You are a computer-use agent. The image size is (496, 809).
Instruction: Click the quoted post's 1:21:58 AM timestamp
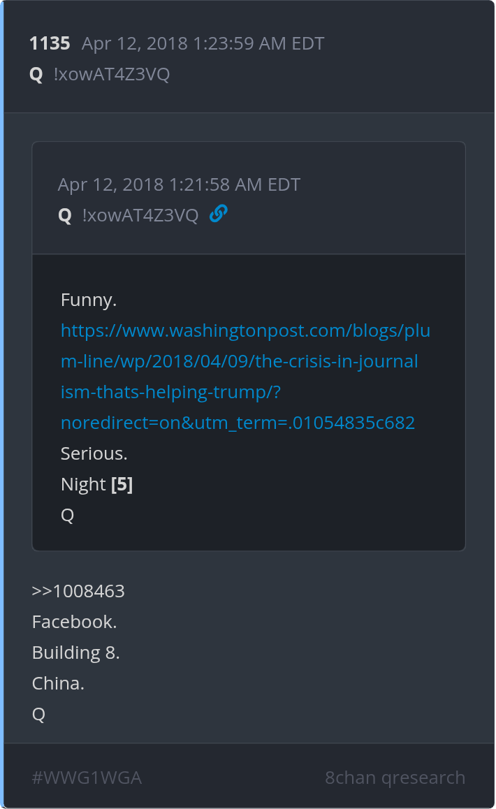coord(179,184)
